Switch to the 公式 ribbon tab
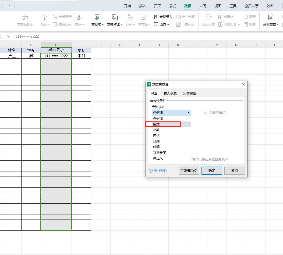The width and height of the screenshot is (283, 255). point(172,6)
